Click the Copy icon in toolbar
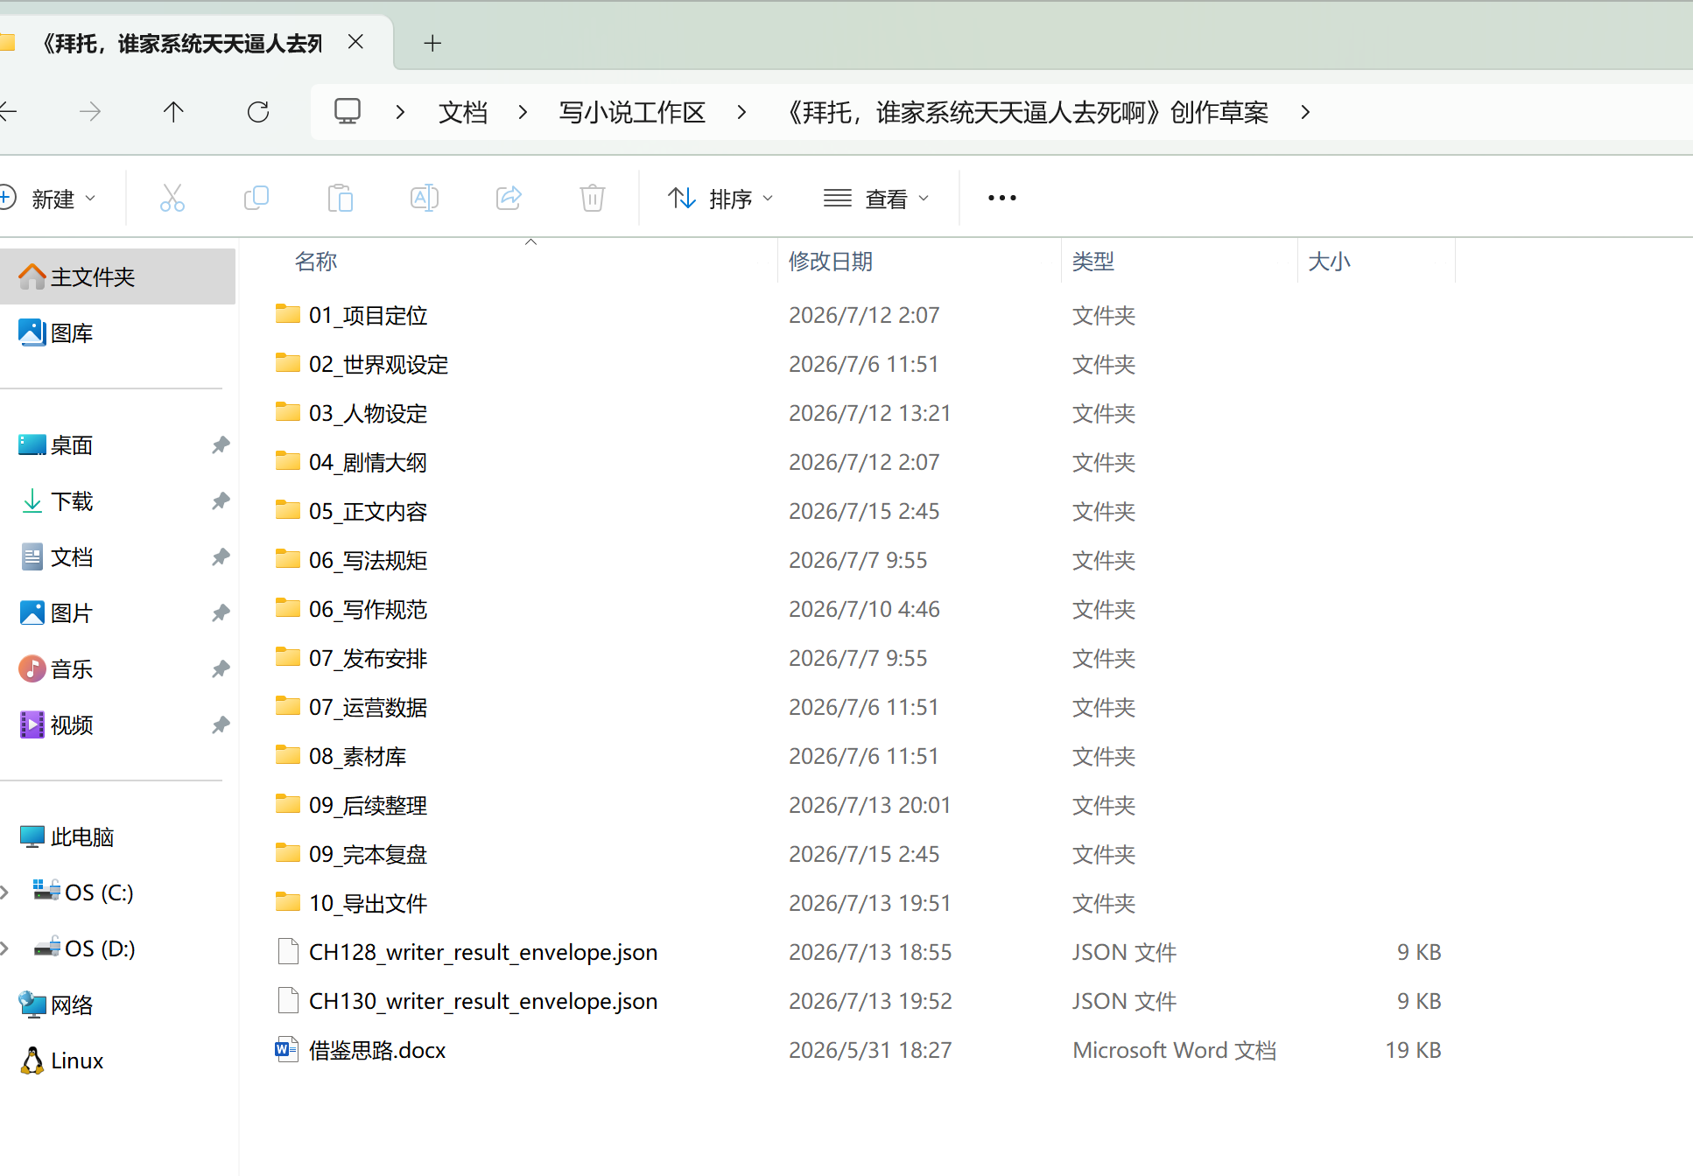 click(256, 199)
